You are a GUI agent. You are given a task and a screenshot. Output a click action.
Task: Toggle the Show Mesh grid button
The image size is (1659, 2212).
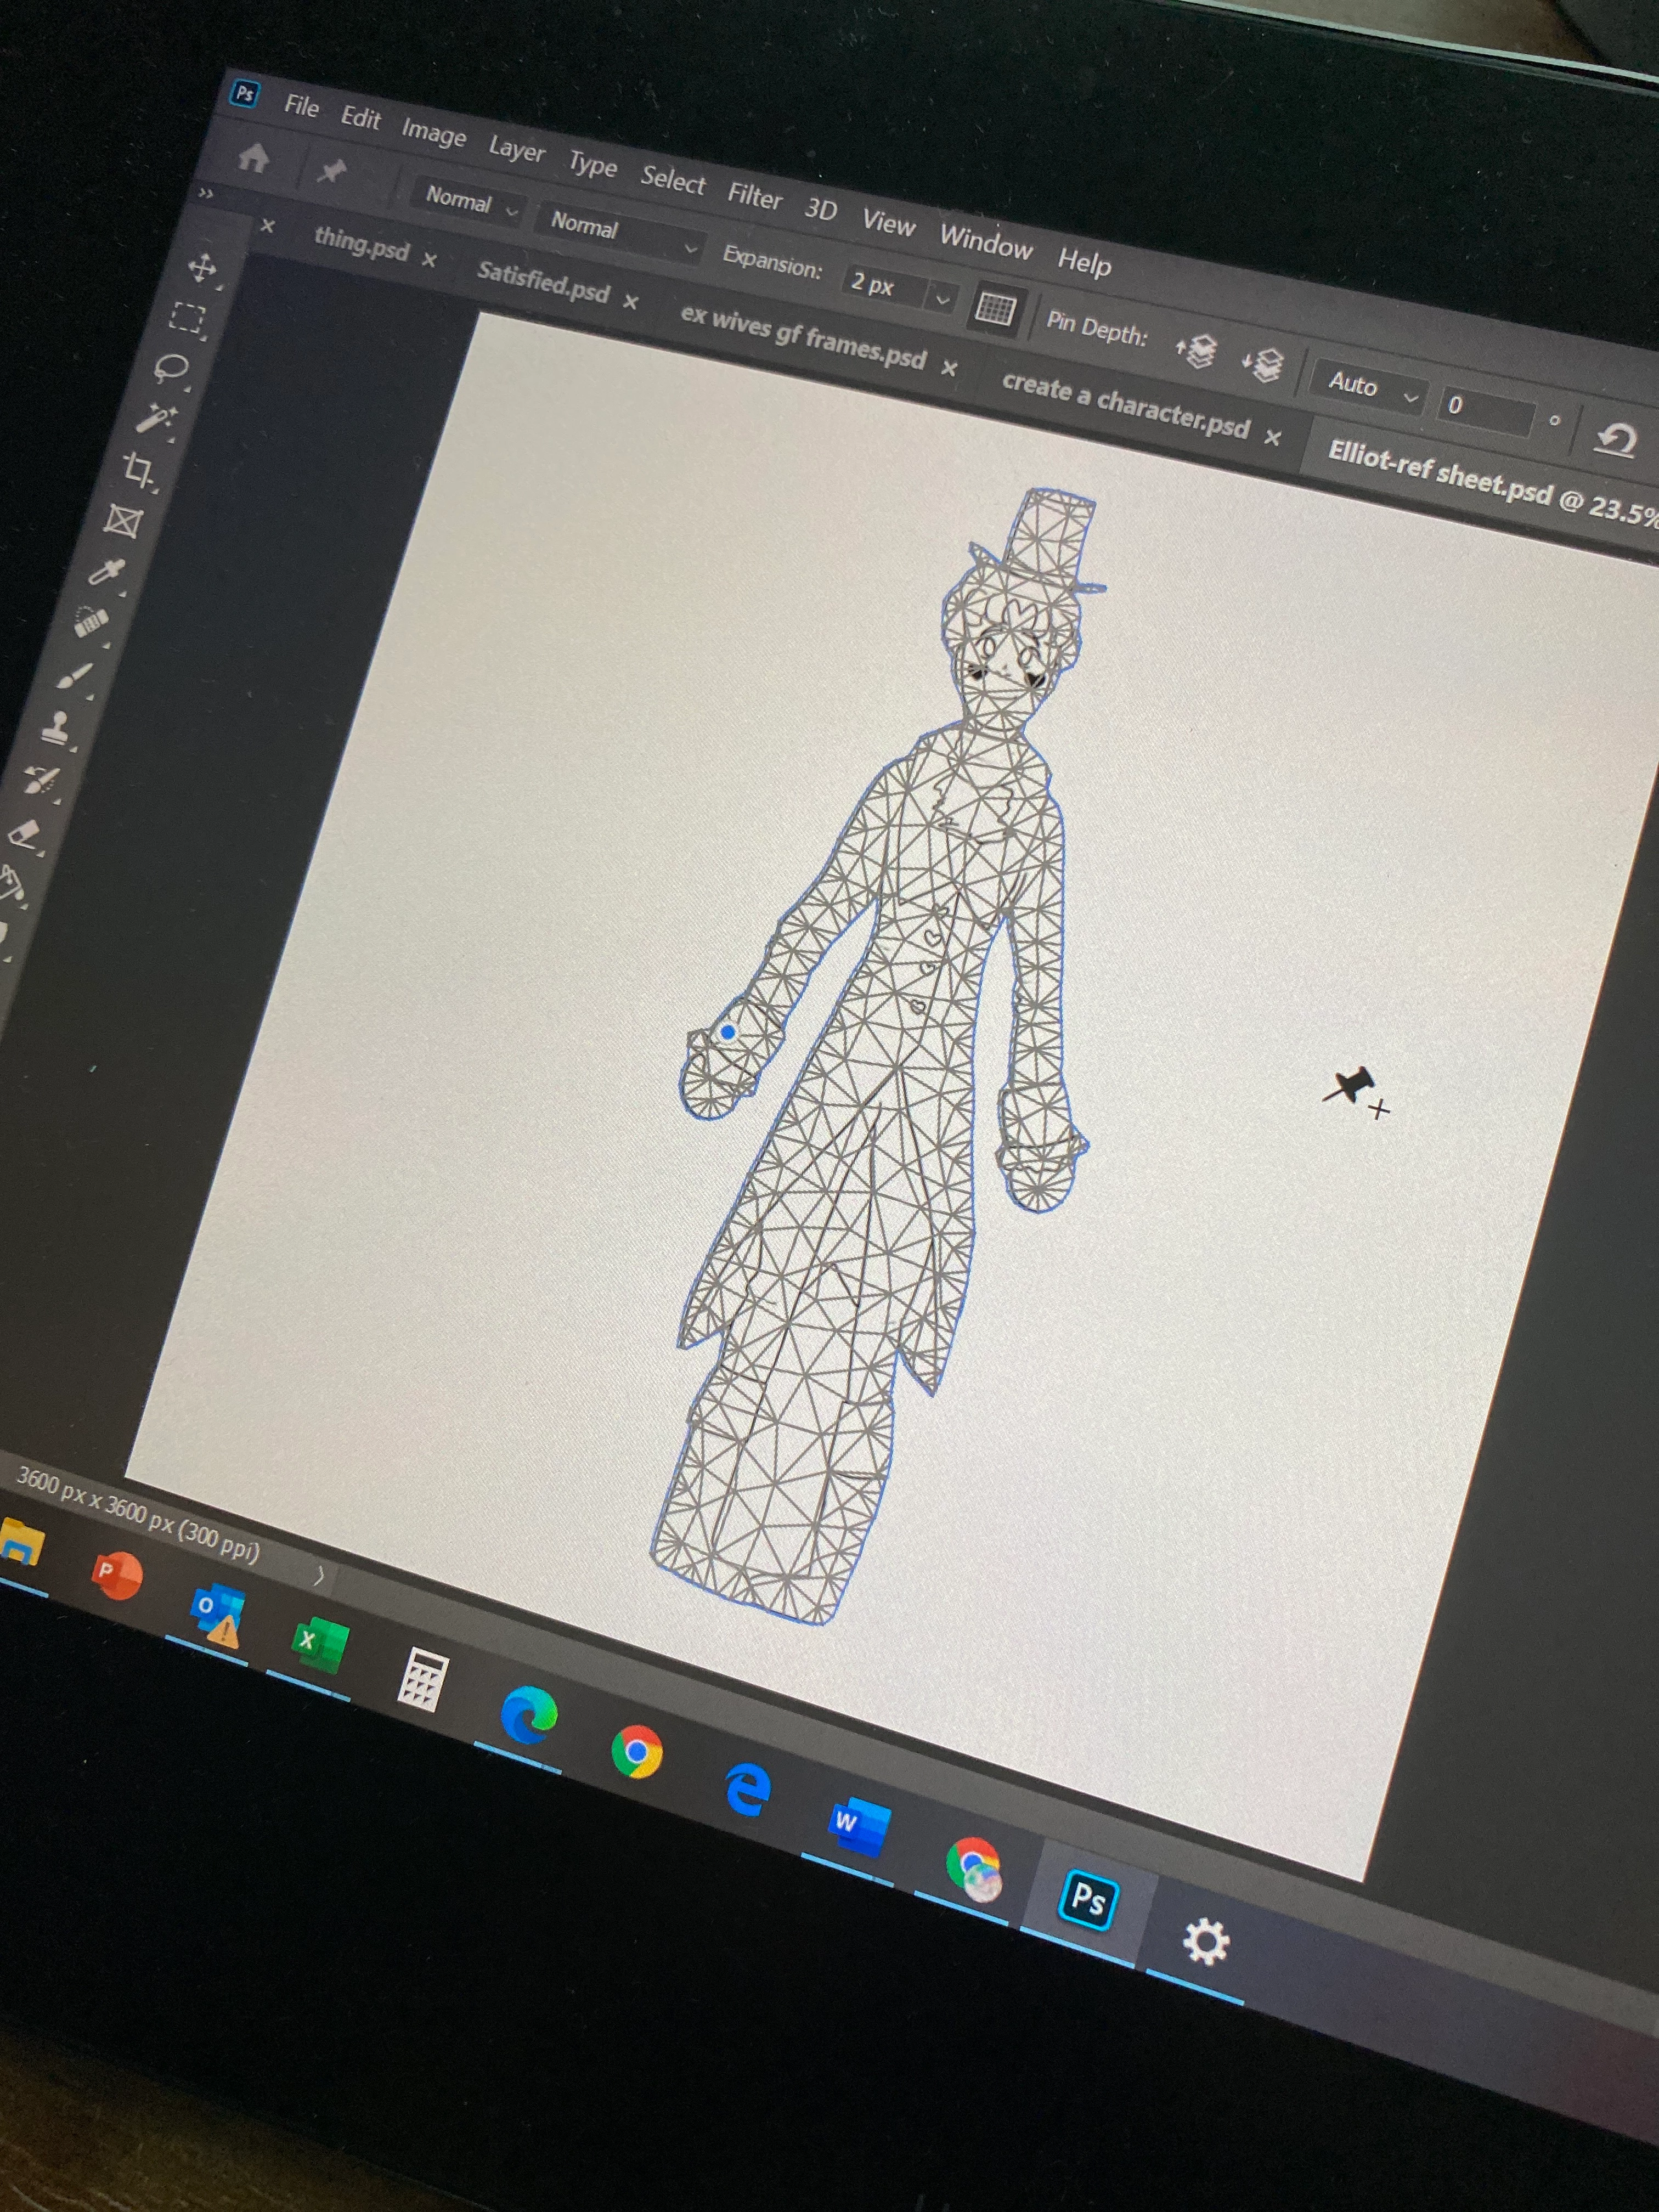tap(994, 308)
